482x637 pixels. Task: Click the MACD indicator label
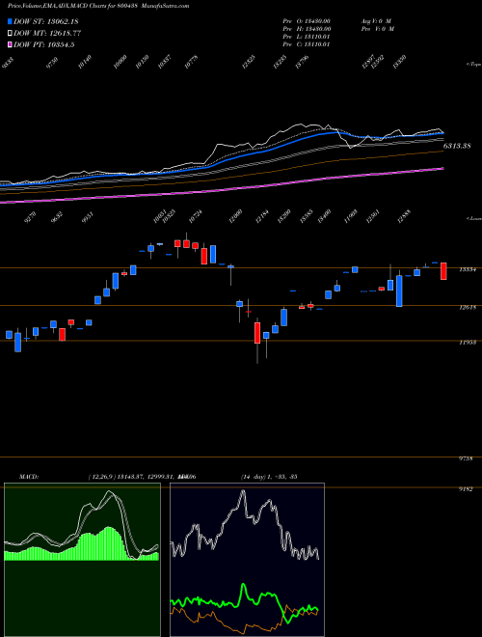[x=29, y=476]
